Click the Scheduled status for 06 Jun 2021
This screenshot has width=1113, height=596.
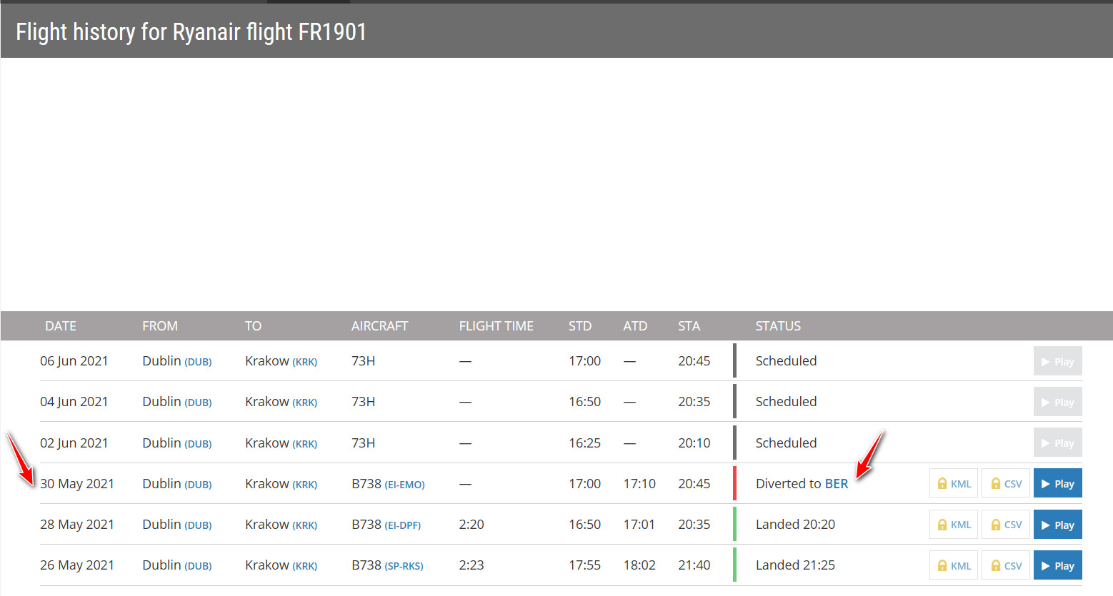click(x=786, y=361)
